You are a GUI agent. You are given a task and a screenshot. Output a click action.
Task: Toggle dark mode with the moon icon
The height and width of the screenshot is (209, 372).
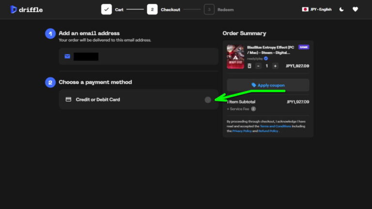pos(341,9)
